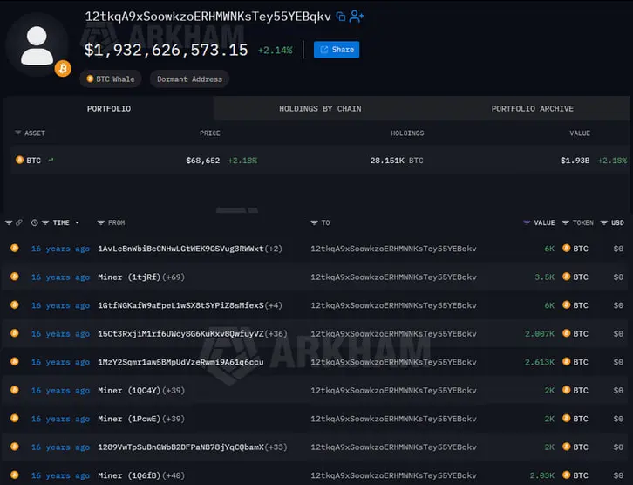Screen dimensions: 633x485
Task: Click the link icon in the transfers header
Action: 19,222
